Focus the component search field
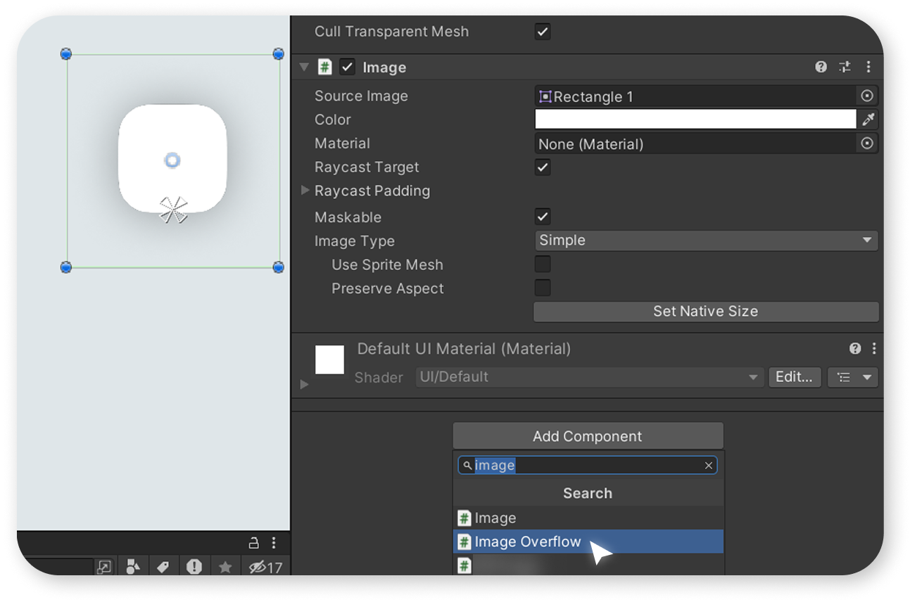The image size is (910, 602). coord(588,466)
